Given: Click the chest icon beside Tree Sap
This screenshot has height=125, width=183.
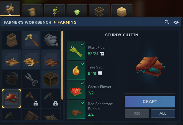Looking at the screenshot, I should [x=100, y=73].
